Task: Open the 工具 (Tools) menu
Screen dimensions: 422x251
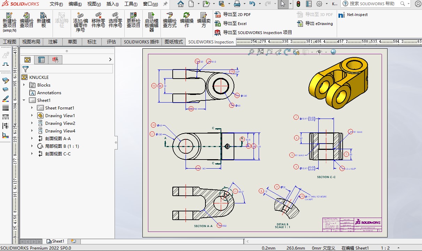Action: [131, 4]
